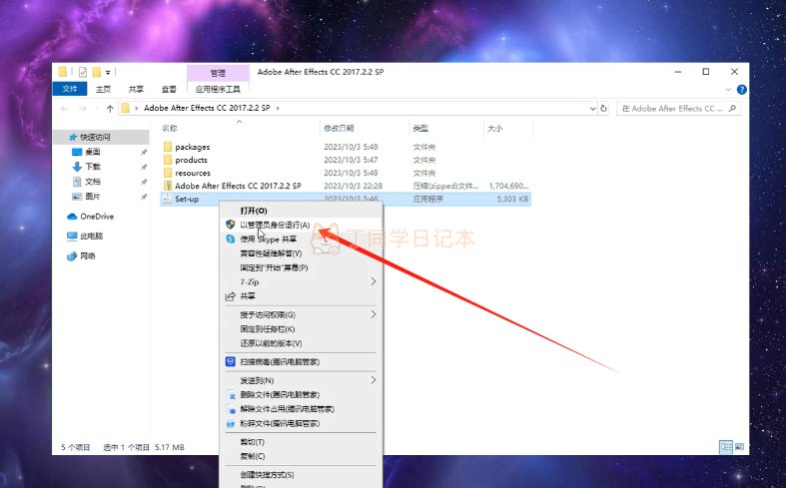Screen dimensions: 786x488
Task: Click the Back navigation arrow
Action: tap(64, 108)
